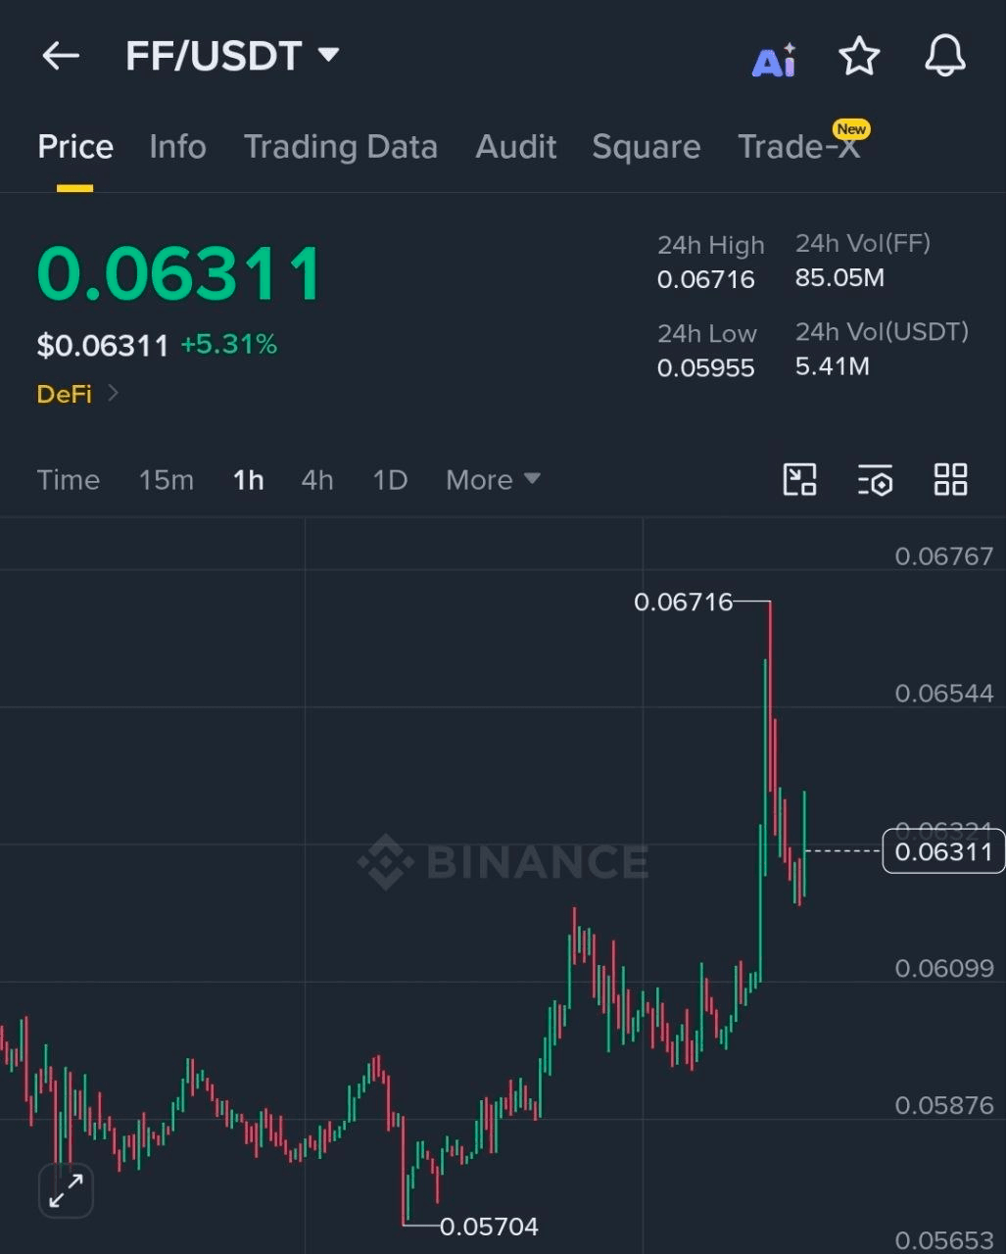The width and height of the screenshot is (1006, 1254).
Task: Open the Trade-X tab
Action: (x=798, y=147)
